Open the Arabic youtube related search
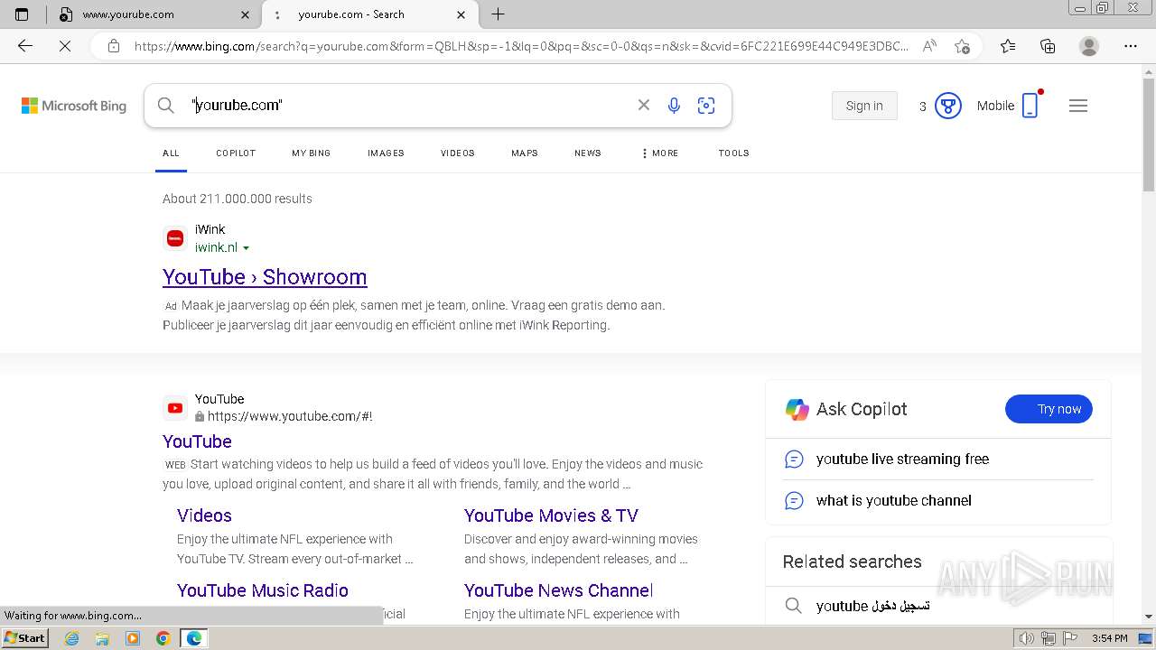The image size is (1156, 650). click(873, 606)
